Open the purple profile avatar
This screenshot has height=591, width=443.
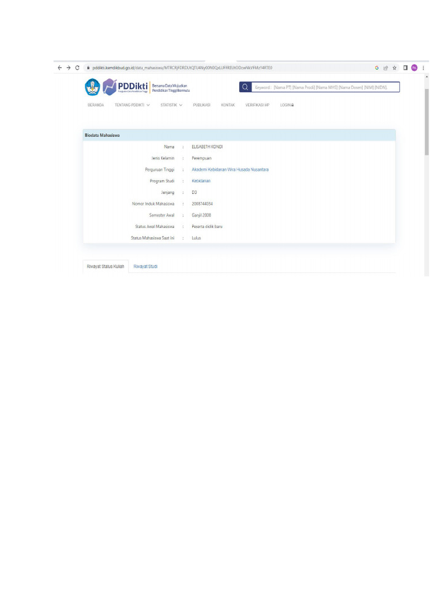(x=414, y=68)
